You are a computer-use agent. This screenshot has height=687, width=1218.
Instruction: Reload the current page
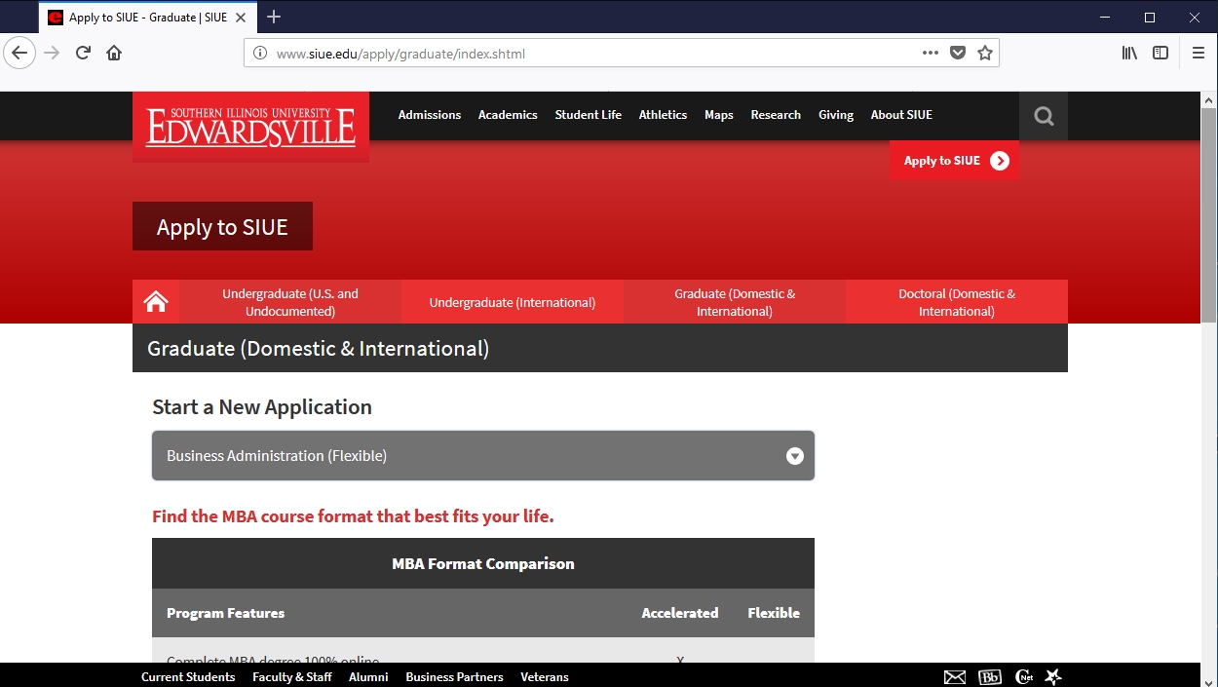click(x=83, y=54)
